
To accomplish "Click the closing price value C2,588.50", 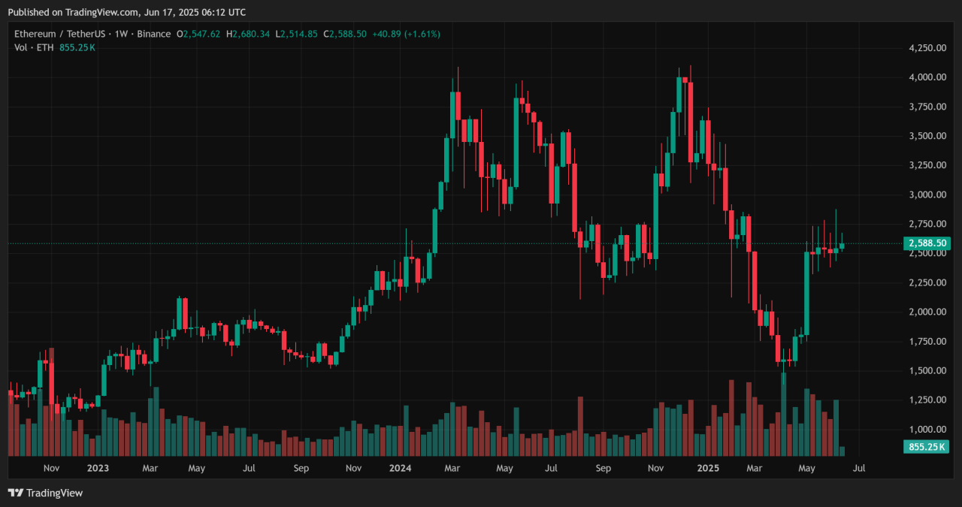I will (344, 35).
